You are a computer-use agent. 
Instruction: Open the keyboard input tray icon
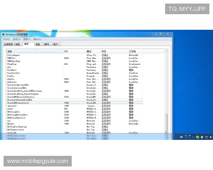coord(181,137)
